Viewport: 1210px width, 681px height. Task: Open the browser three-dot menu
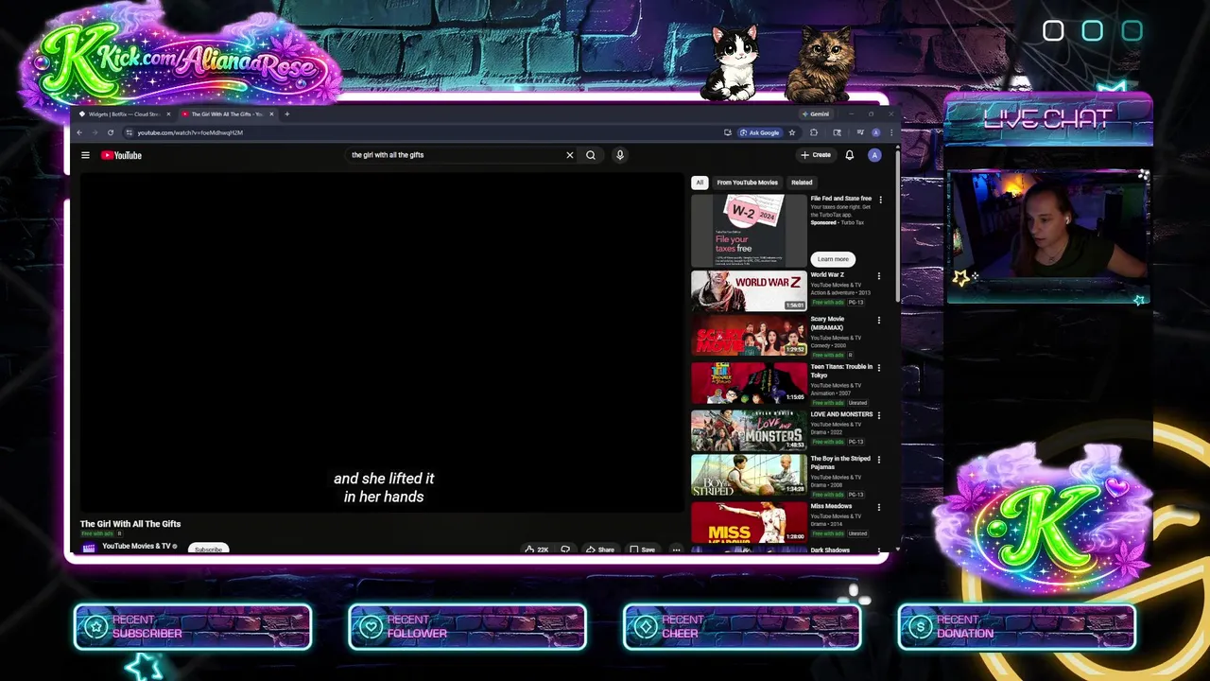[x=890, y=132]
